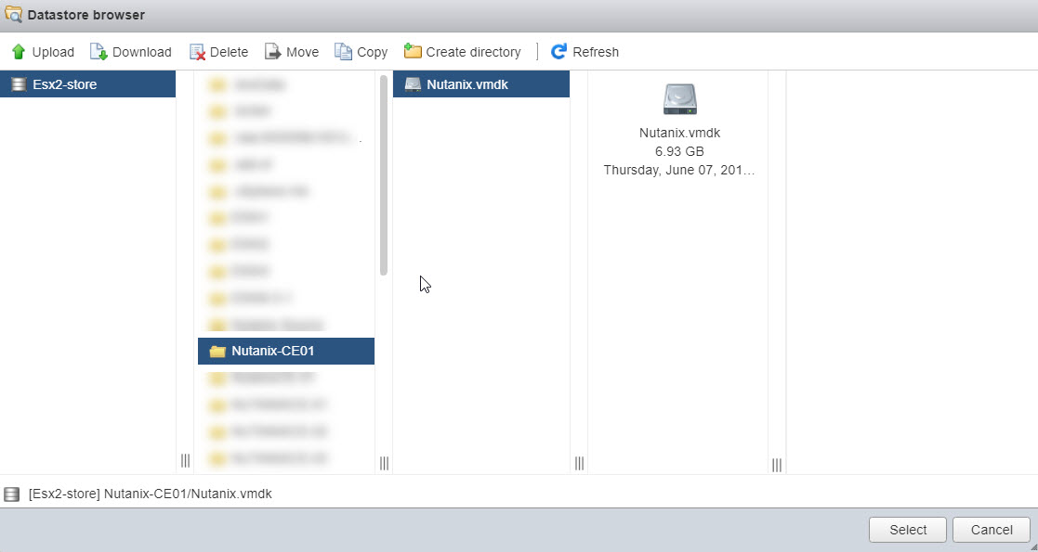Click the file column resize handle
The width and height of the screenshot is (1038, 552).
coord(579,464)
